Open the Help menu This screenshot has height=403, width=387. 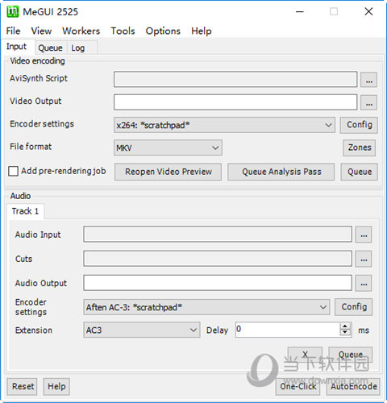click(x=202, y=31)
